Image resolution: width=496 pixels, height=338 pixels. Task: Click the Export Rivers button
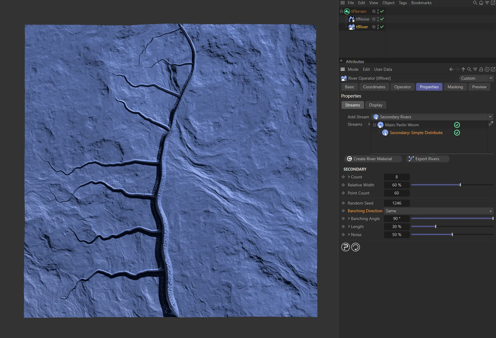427,159
